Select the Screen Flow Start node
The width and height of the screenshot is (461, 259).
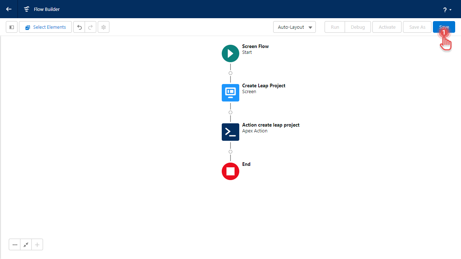(x=230, y=53)
